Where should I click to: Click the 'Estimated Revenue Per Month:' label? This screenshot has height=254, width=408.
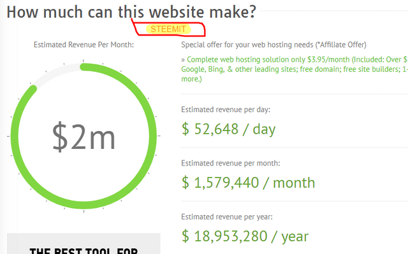pyautogui.click(x=84, y=45)
